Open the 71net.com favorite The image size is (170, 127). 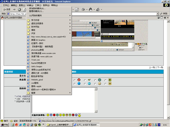coord(49,60)
